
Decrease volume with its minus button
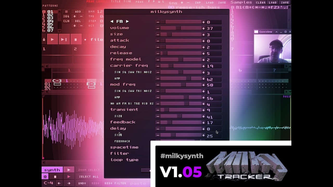point(158,28)
